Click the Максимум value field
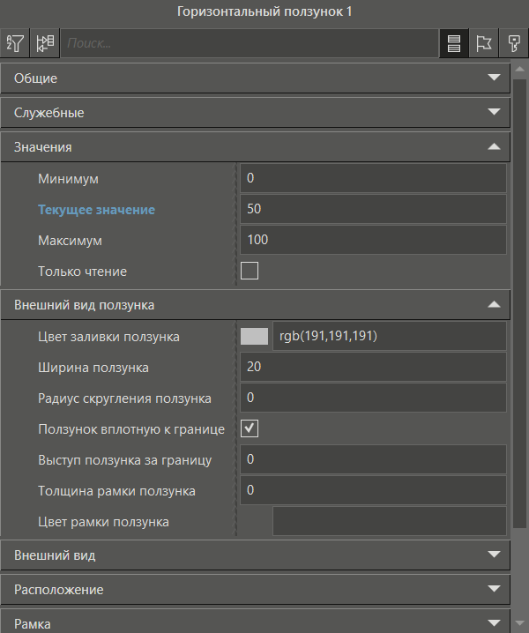The width and height of the screenshot is (529, 633). [372, 240]
